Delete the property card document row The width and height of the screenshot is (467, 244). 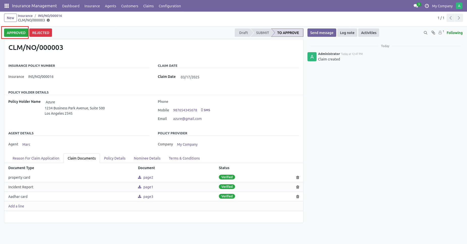coord(298,177)
